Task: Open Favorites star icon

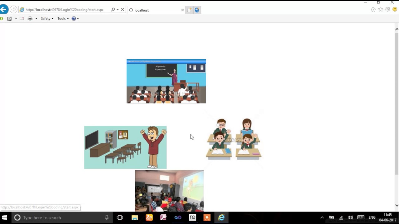Action: point(381,9)
